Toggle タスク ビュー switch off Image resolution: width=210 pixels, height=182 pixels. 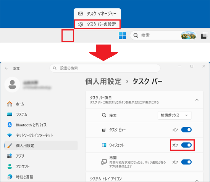pyautogui.click(x=186, y=130)
